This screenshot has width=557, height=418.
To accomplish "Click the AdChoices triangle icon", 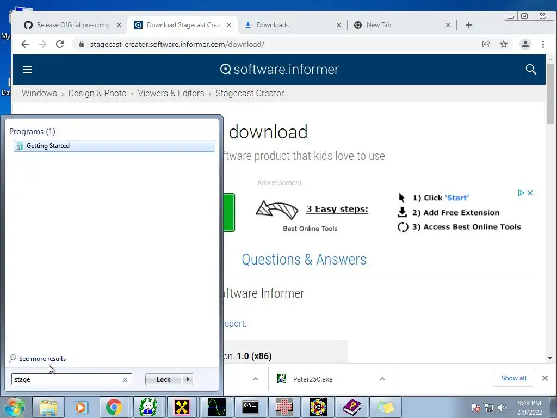I will point(521,193).
